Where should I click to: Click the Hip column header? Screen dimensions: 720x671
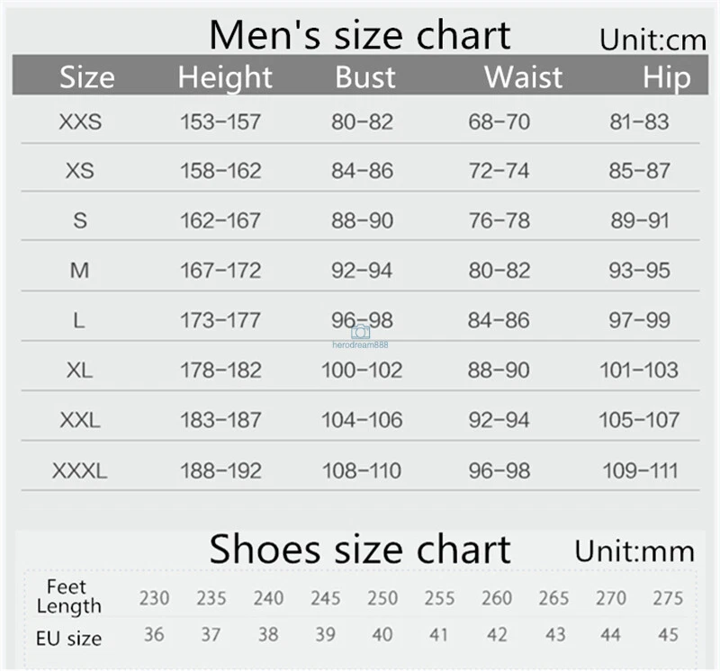pyautogui.click(x=666, y=78)
